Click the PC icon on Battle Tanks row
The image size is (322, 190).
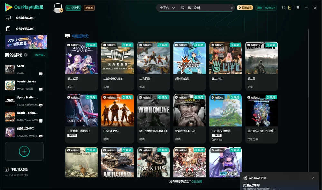tap(41, 121)
